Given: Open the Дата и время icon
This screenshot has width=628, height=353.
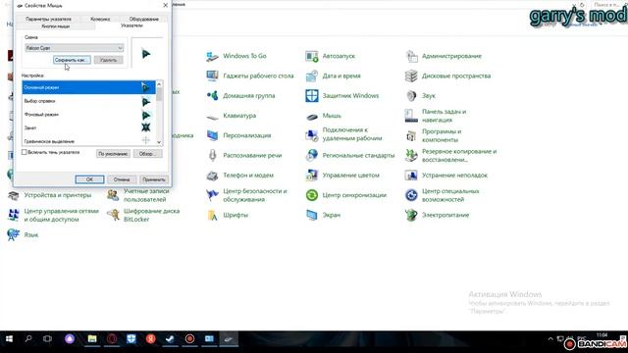Looking at the screenshot, I should [x=312, y=76].
